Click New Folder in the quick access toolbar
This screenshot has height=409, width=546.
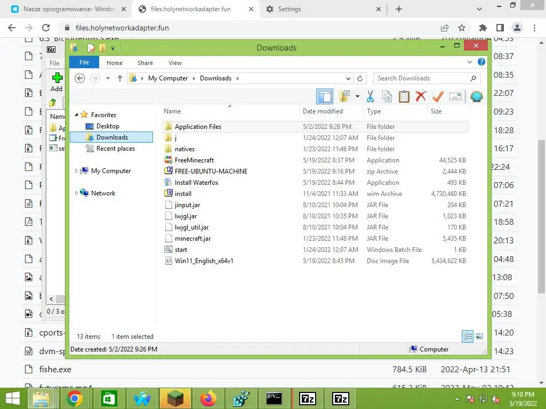coord(102,48)
